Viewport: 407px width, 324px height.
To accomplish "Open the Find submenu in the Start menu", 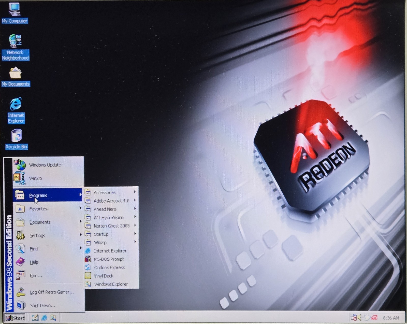I will click(48, 249).
